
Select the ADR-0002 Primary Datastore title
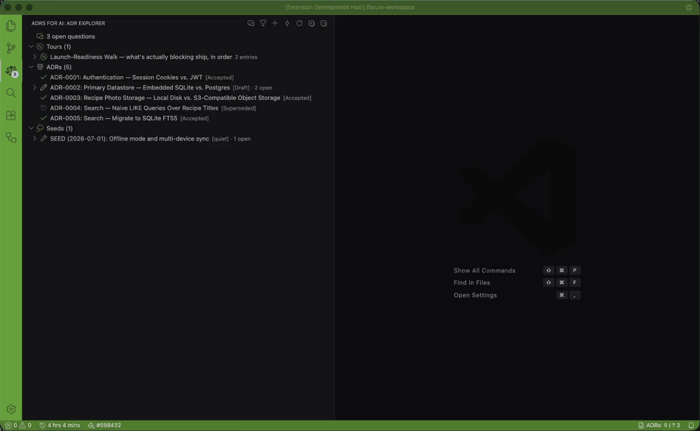[140, 87]
